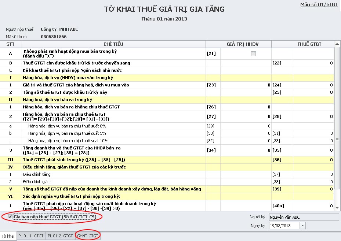Open the PL 01-1_GTGT tab
Screen dimensions: 341x241
point(31,236)
